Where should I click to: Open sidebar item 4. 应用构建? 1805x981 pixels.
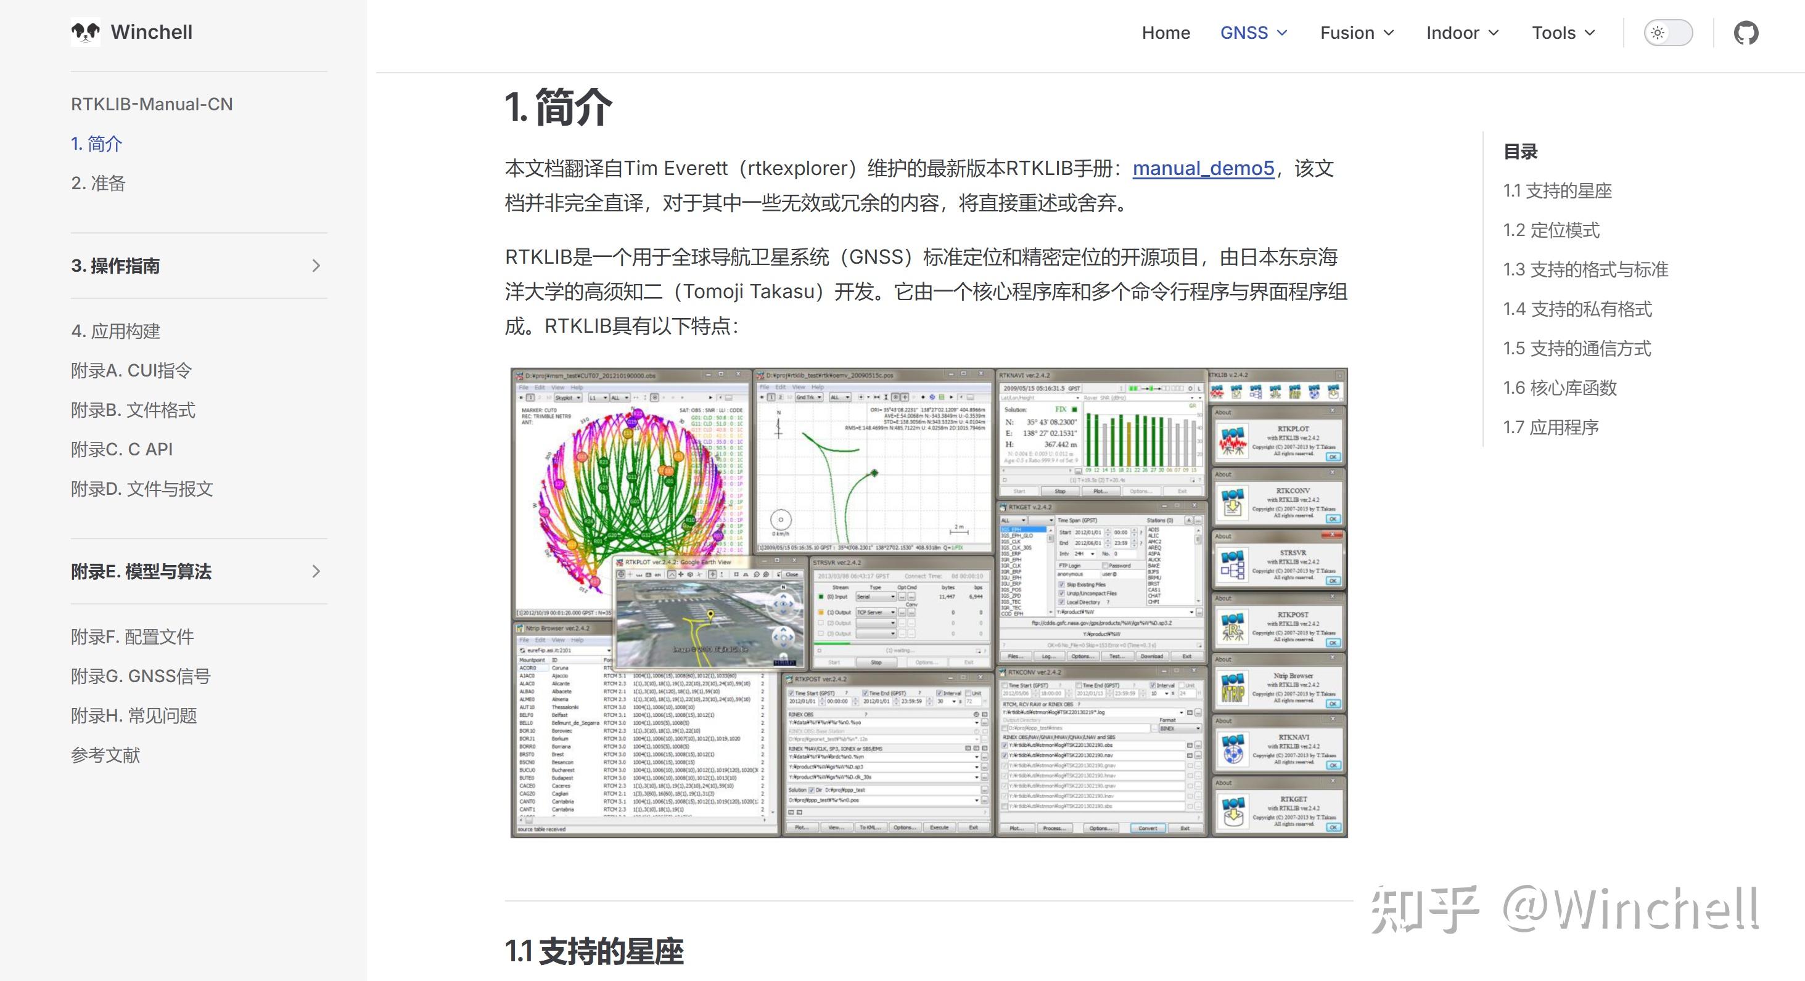(x=115, y=331)
